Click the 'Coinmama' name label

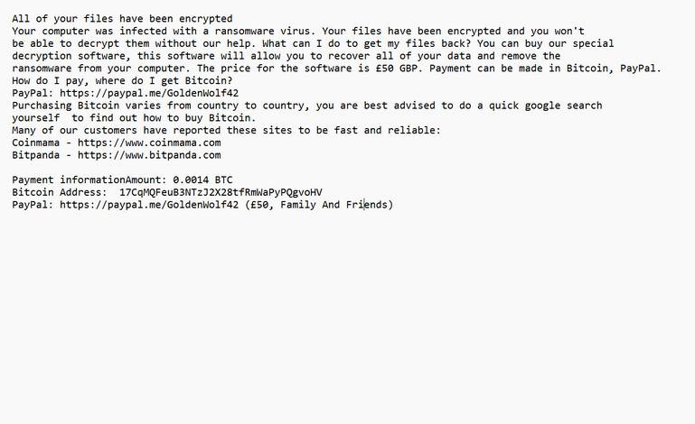tap(36, 143)
